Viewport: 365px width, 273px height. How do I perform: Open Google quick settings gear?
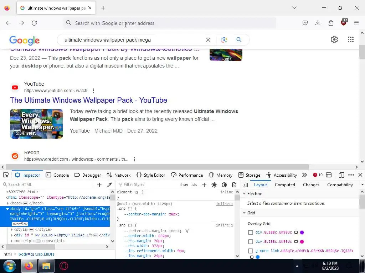334,39
